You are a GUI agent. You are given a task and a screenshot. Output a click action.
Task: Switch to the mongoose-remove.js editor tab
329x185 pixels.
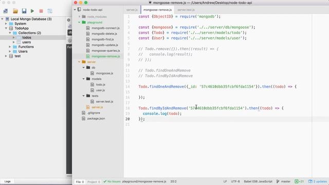(x=157, y=10)
